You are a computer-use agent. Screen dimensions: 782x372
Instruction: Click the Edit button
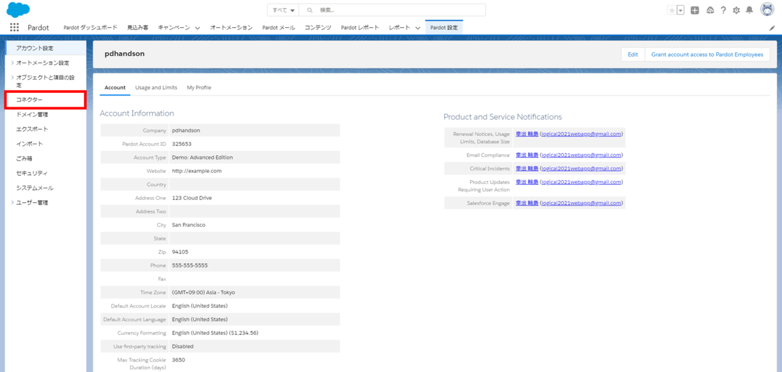633,54
